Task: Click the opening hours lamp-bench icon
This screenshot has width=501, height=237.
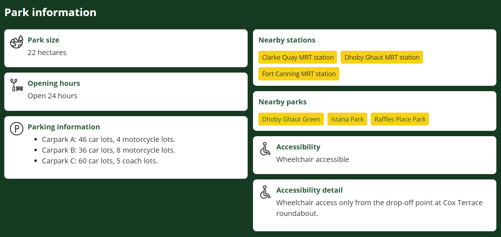Action: [16, 85]
